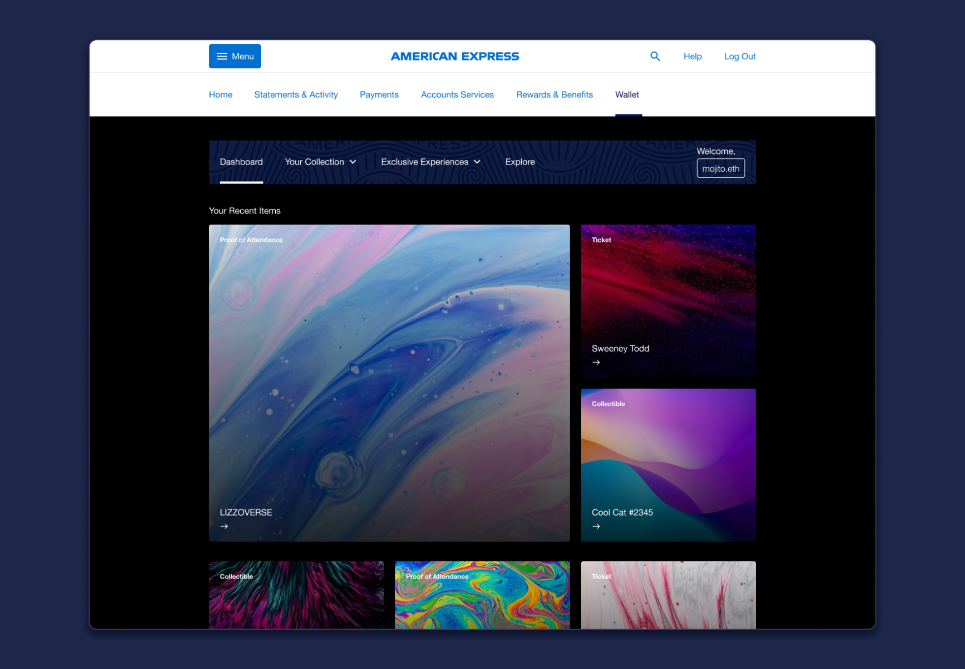965x669 pixels.
Task: Open Statements & Activity tab
Action: (x=296, y=94)
